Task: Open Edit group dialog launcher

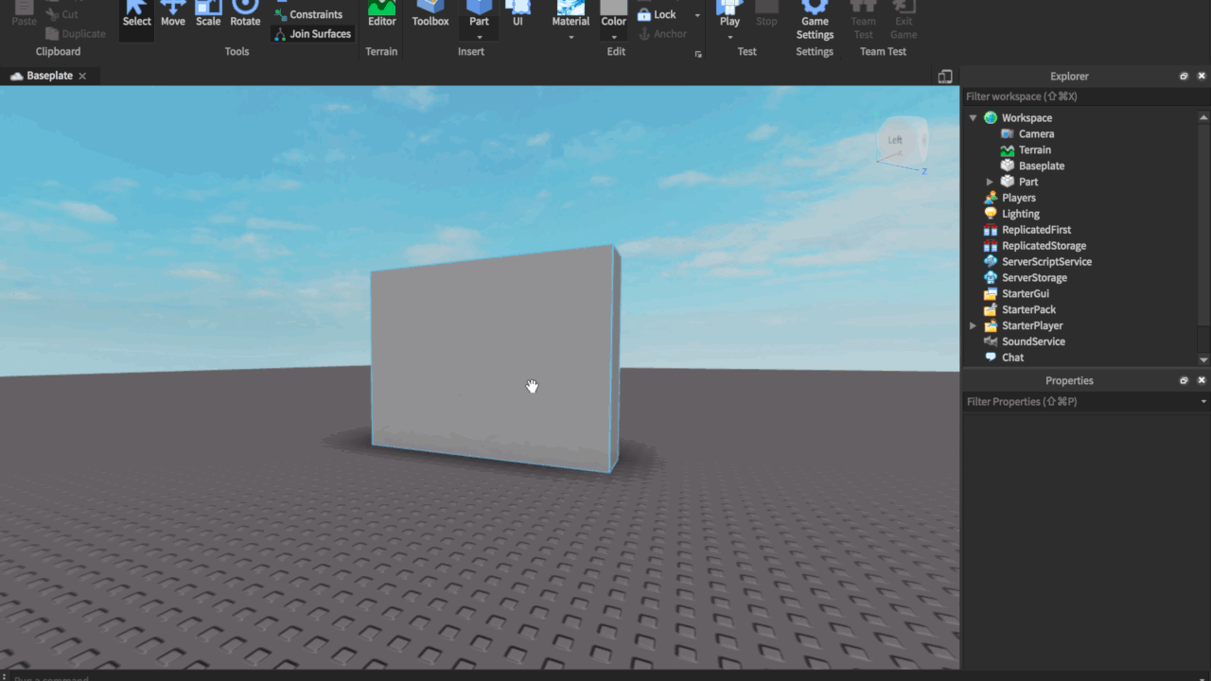Action: tap(698, 54)
